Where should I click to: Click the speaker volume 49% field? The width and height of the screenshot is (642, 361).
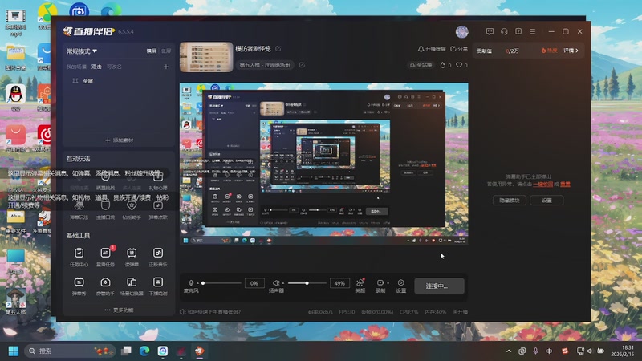(339, 283)
